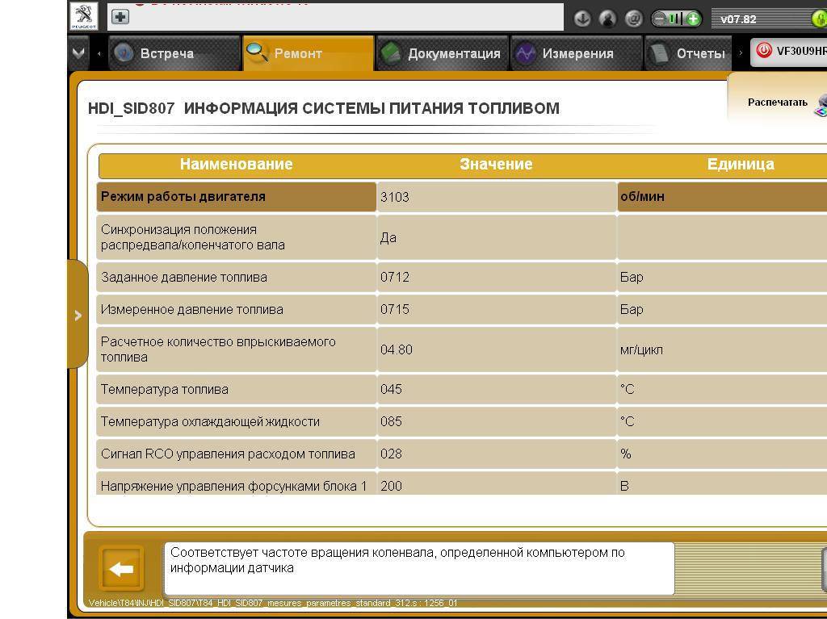
Task: Select the Измеренное давление топлива row
Action: tap(236, 310)
